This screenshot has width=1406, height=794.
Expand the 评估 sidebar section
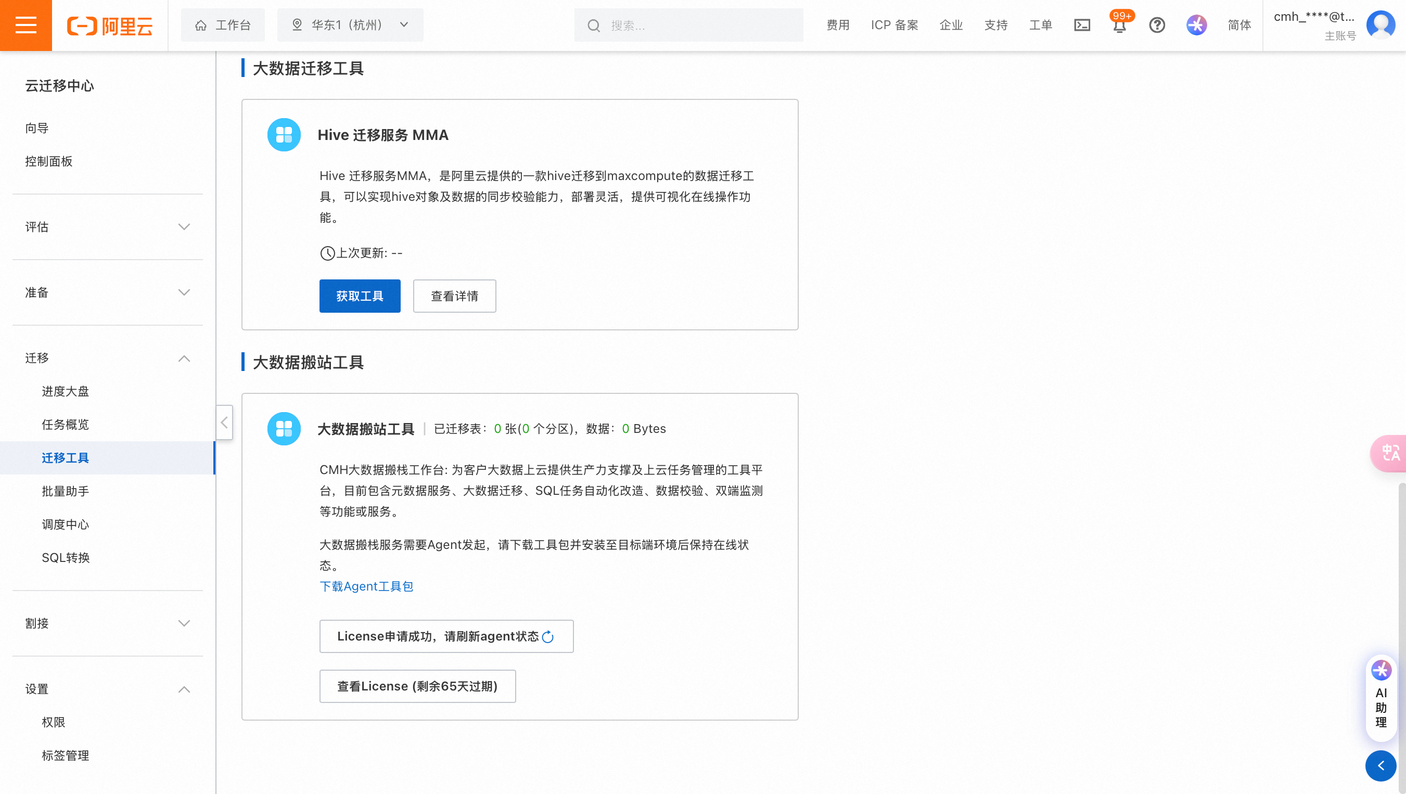coord(108,227)
